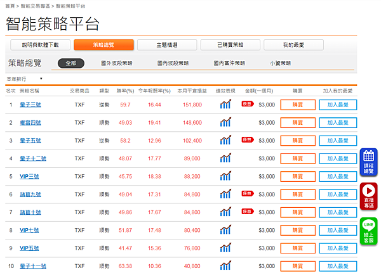Click 加入最愛 for VIP三號
This screenshot has height=275, width=381.
338,177
